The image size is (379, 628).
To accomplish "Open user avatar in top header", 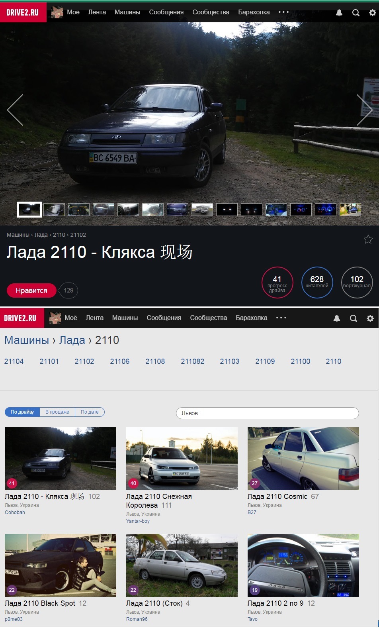I will pyautogui.click(x=57, y=12).
